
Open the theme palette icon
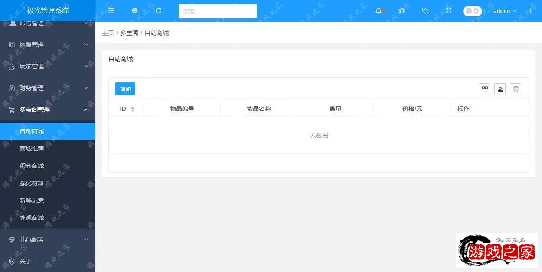(x=402, y=11)
